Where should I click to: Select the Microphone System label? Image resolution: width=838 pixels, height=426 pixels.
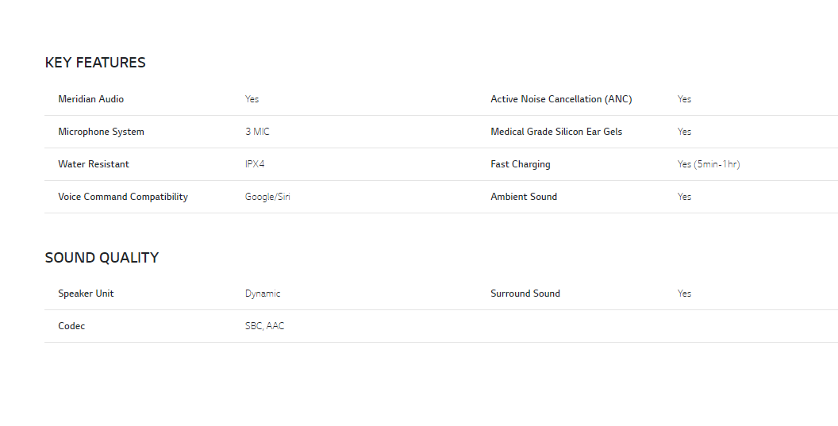pyautogui.click(x=101, y=132)
